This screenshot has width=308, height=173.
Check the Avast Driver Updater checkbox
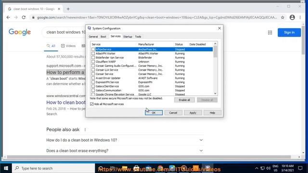click(x=93, y=78)
